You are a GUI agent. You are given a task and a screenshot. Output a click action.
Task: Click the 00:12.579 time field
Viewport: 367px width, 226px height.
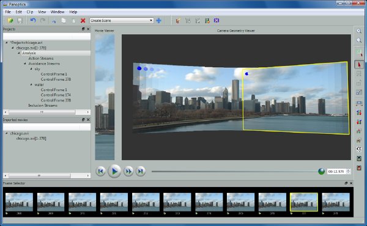[x=336, y=172]
